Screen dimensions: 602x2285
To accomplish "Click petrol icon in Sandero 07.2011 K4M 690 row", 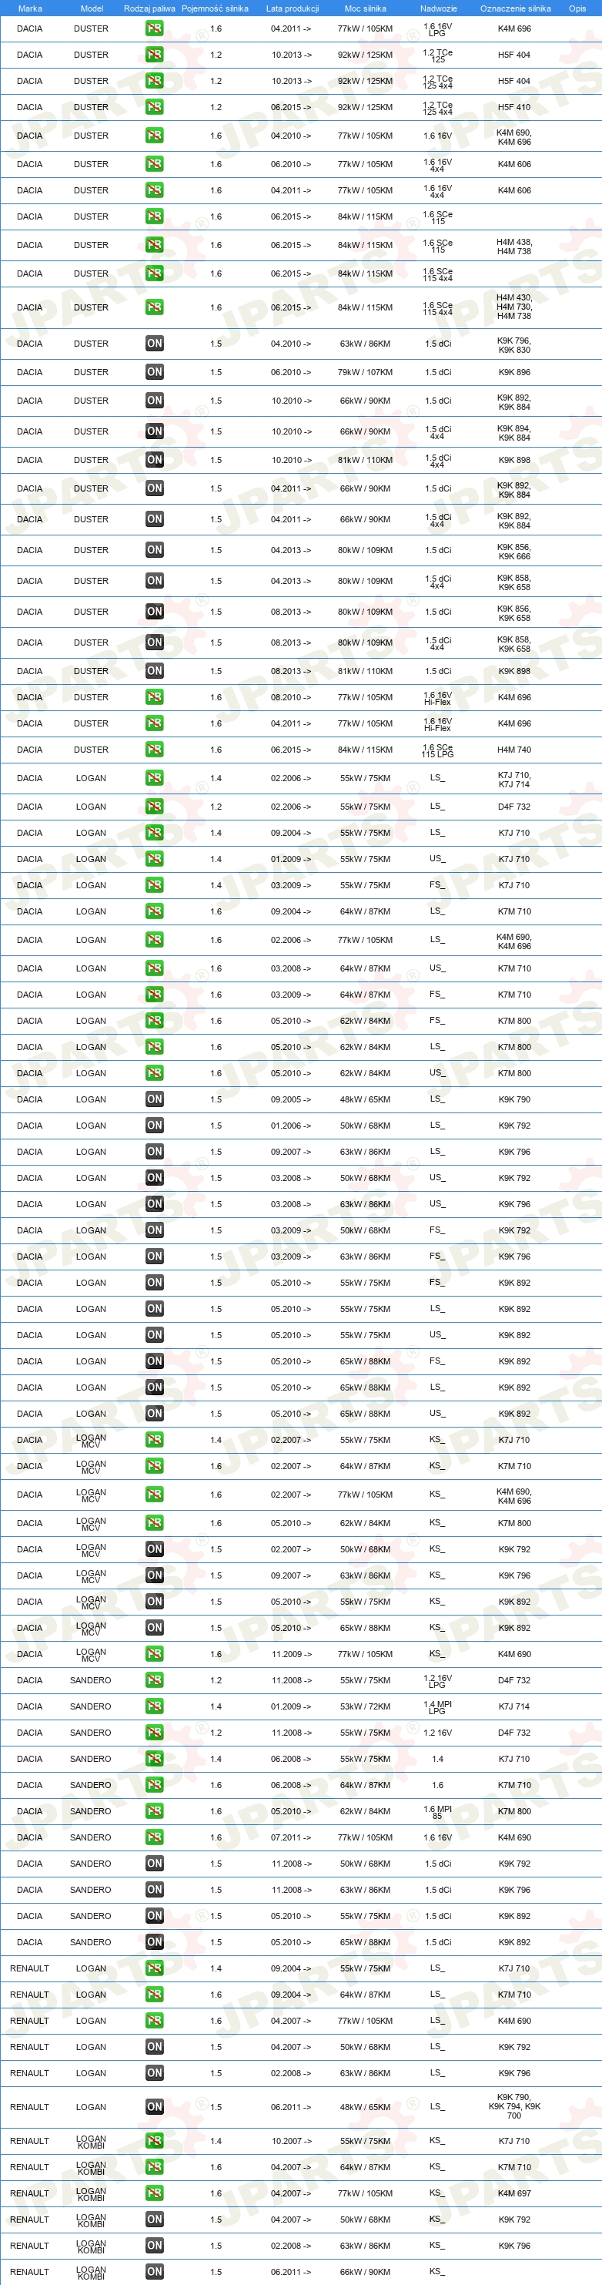I will click(x=154, y=1837).
